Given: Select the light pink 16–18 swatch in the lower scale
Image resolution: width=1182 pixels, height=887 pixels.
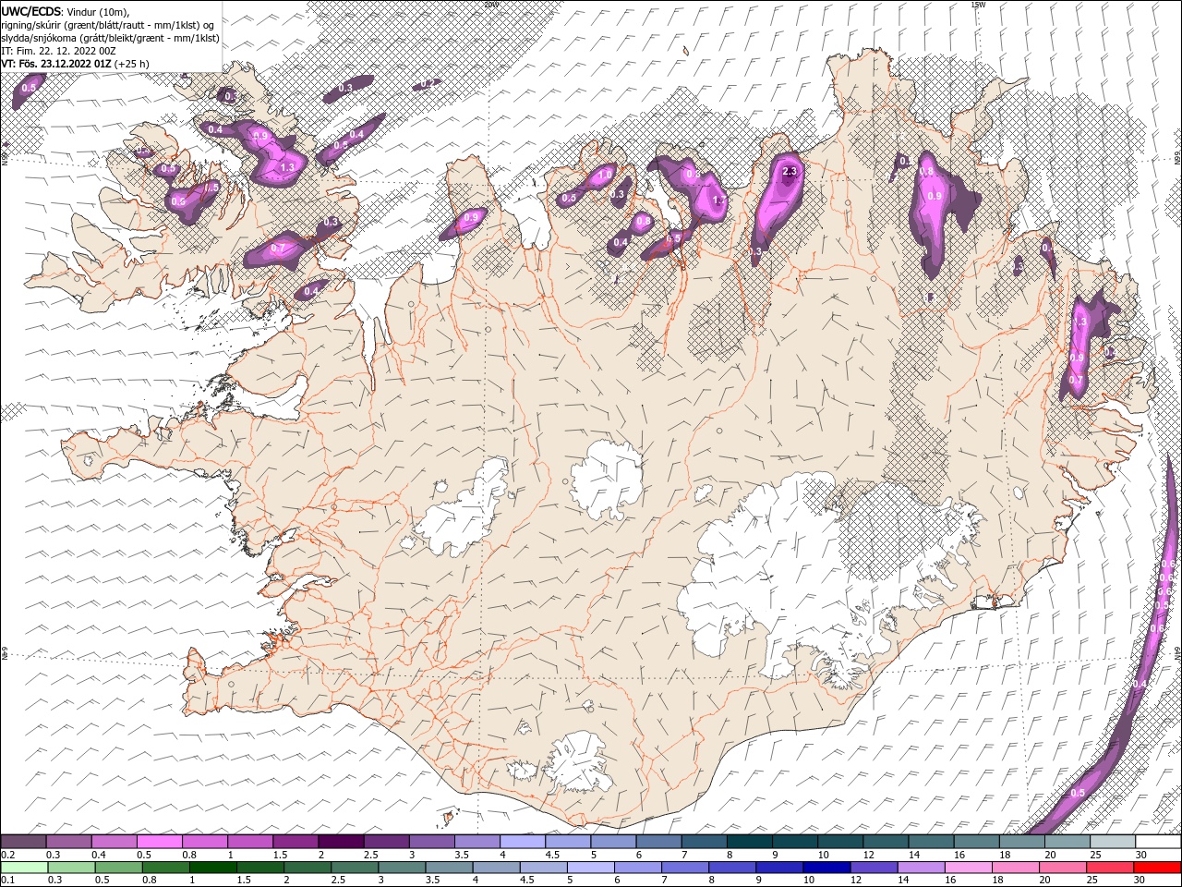Looking at the screenshot, I should 969,868.
